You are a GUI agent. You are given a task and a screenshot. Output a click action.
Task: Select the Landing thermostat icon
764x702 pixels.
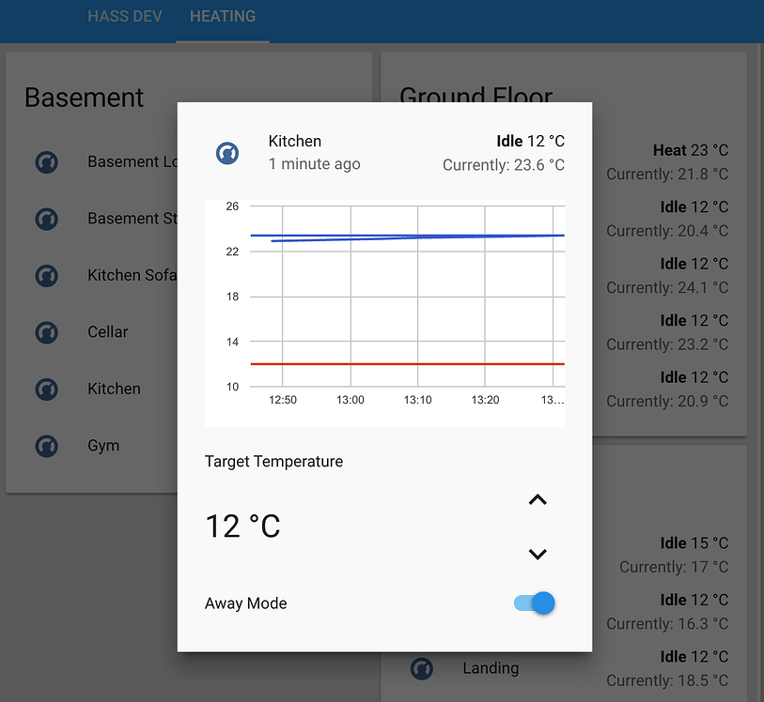pos(422,668)
